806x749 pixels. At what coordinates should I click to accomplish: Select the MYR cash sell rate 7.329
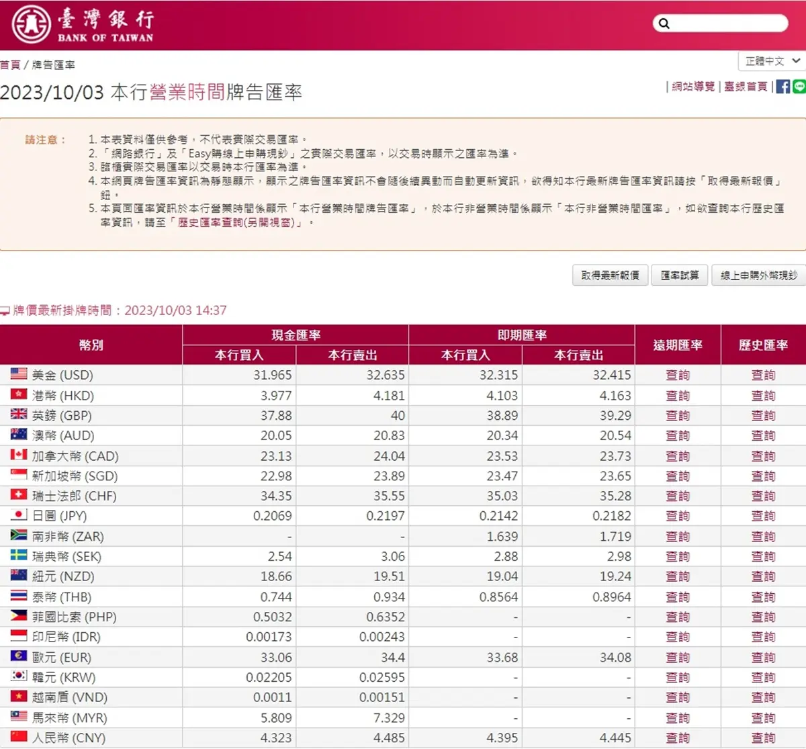click(x=390, y=718)
